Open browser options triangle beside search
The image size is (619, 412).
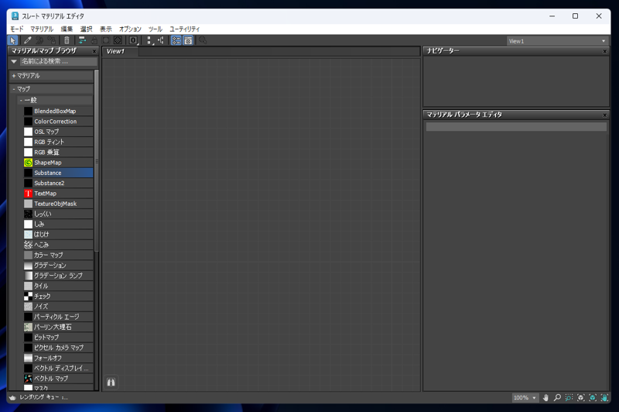[x=14, y=62]
